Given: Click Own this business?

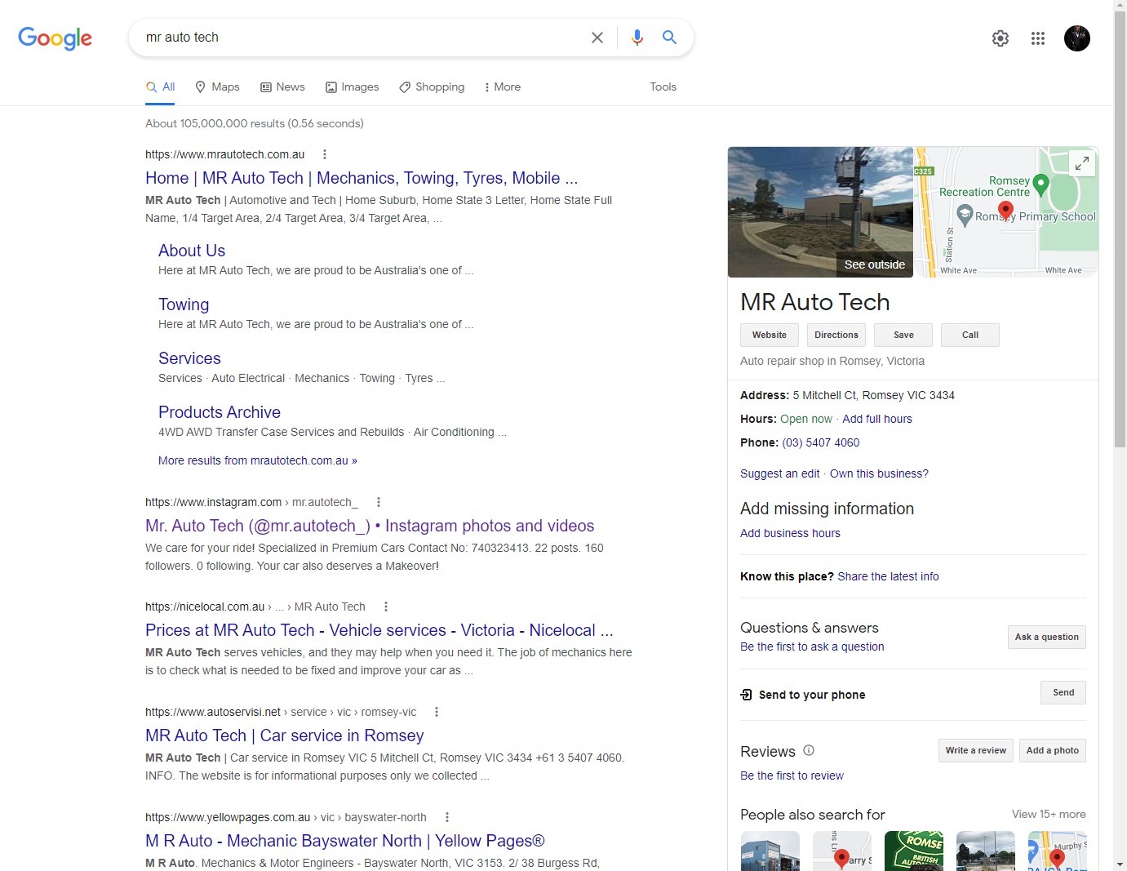Looking at the screenshot, I should (x=879, y=473).
